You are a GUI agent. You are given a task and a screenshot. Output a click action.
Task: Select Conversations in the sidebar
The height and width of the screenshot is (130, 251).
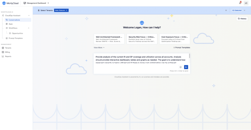click(14, 20)
